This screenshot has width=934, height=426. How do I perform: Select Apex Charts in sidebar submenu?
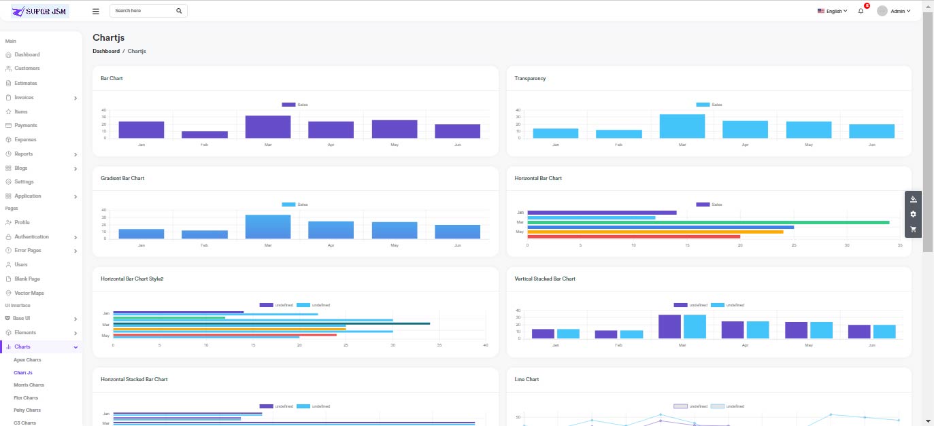click(x=27, y=359)
